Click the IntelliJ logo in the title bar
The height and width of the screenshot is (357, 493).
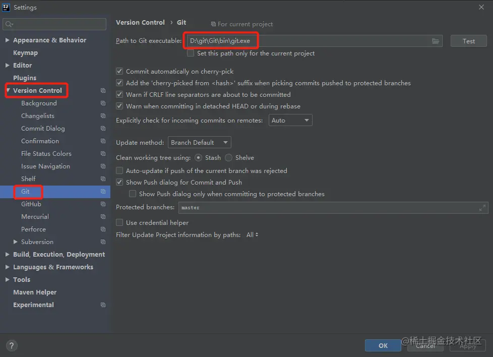[6, 7]
